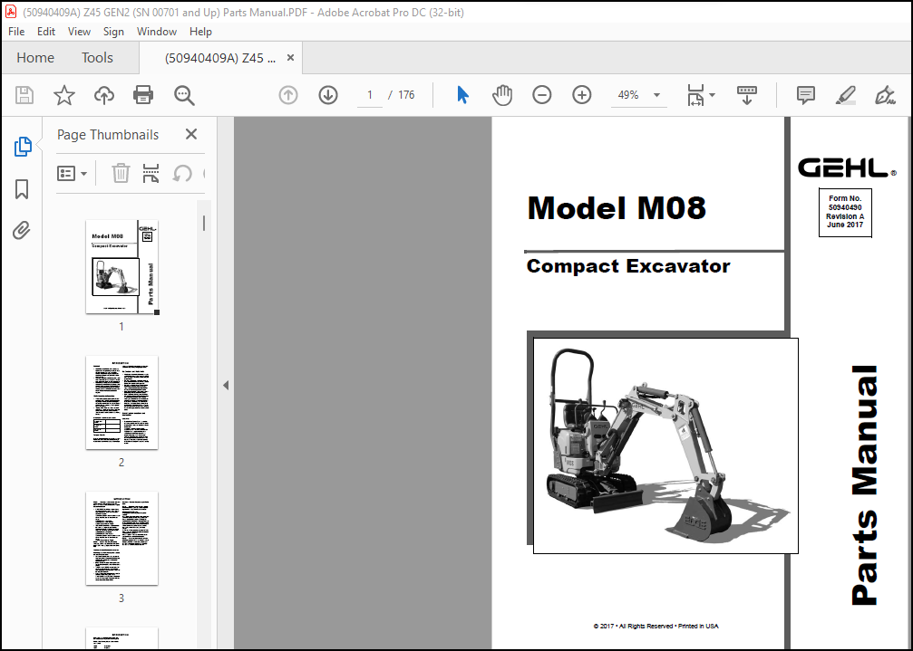The height and width of the screenshot is (651, 913).
Task: Expand the page fit options arrow
Action: coord(712,95)
